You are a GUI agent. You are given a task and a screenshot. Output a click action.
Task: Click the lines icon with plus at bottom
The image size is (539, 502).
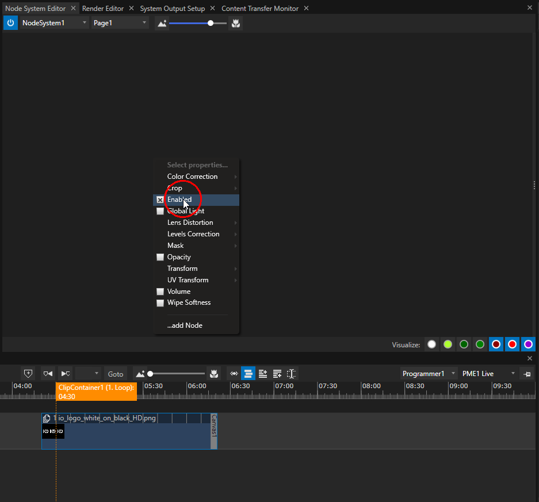click(x=277, y=374)
